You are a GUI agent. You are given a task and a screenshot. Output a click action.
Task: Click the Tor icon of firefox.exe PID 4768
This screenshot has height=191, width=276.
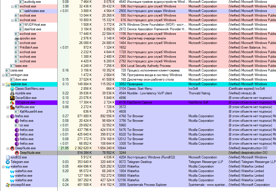12,116
